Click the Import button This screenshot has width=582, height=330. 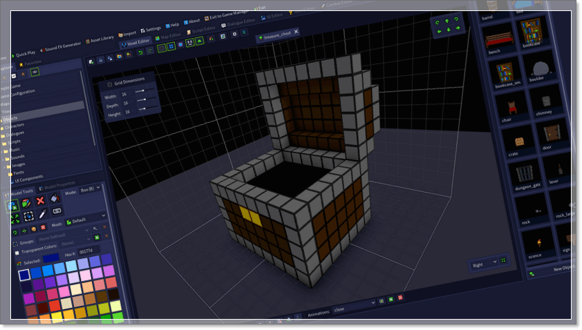click(x=127, y=34)
